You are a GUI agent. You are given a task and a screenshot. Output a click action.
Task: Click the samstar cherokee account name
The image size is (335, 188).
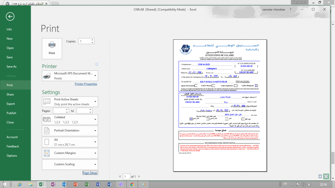click(273, 9)
